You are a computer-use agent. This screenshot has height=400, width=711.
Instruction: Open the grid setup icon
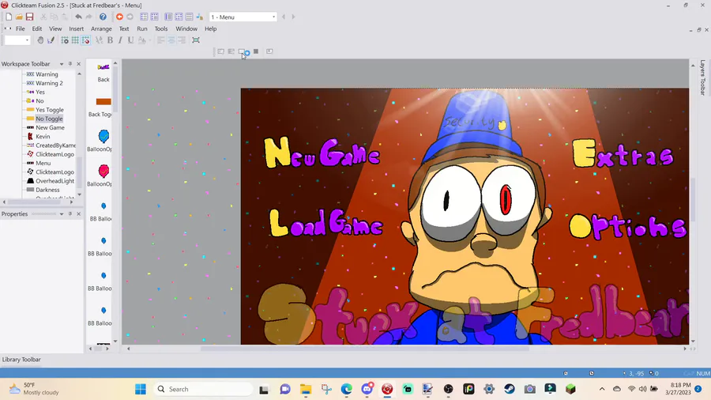point(65,40)
